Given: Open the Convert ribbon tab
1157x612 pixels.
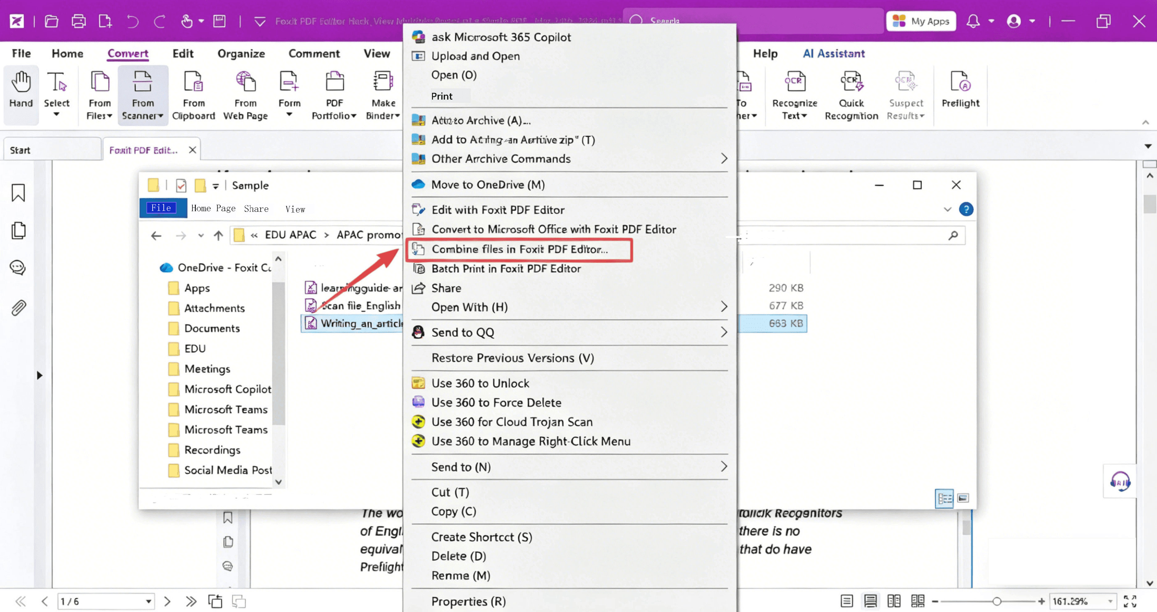Looking at the screenshot, I should (128, 53).
